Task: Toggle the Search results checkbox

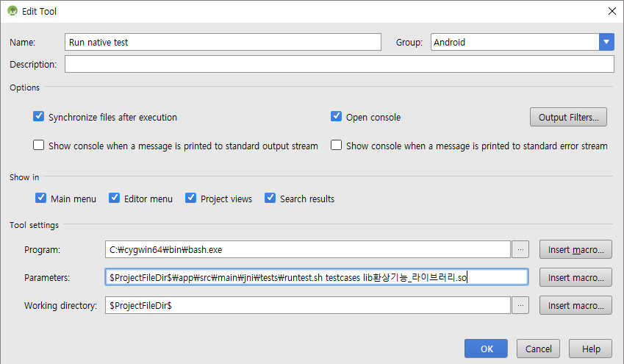Action: [x=270, y=199]
